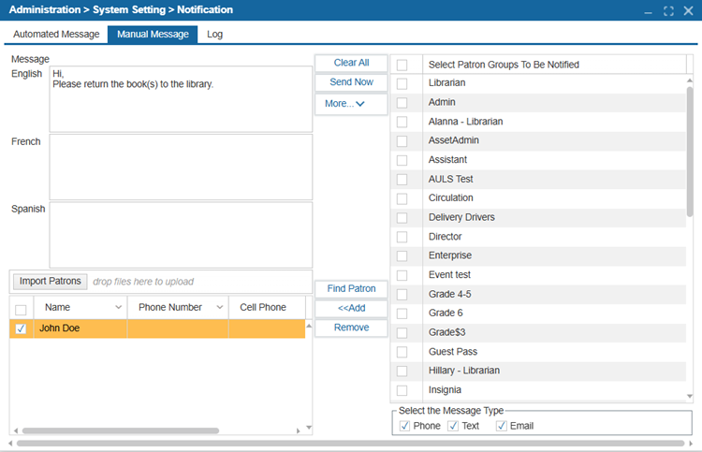The height and width of the screenshot is (452, 702).
Task: Open the Log tab
Action: (x=214, y=35)
